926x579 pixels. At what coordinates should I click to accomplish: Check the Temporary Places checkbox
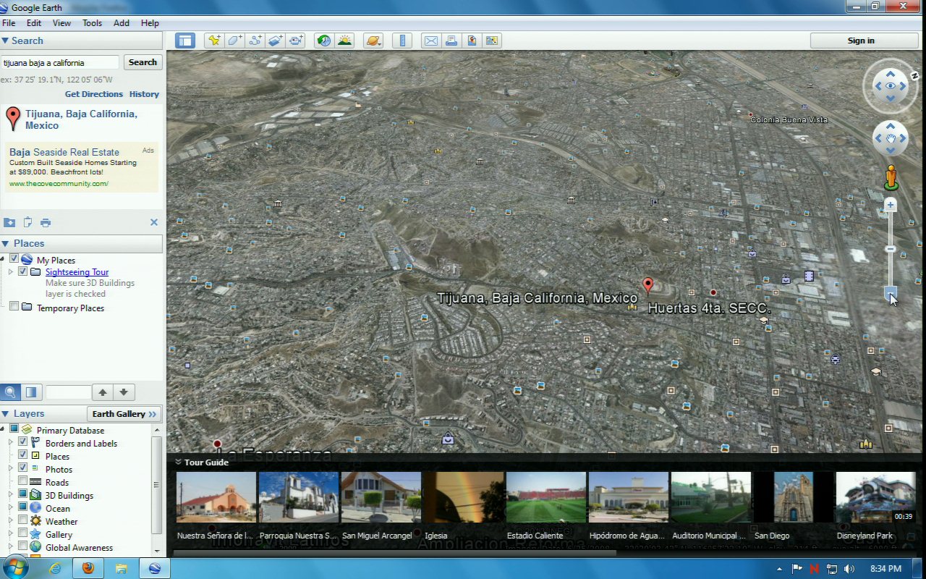[x=14, y=308]
